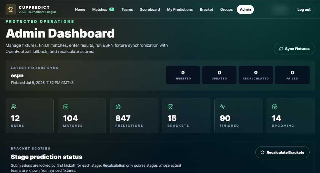320x173 pixels.
Task: Click the calendar clock icon above 14
Action: click(275, 107)
